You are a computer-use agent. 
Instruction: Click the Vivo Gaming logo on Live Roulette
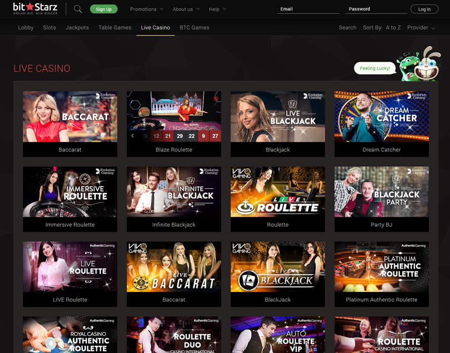[x=241, y=173]
